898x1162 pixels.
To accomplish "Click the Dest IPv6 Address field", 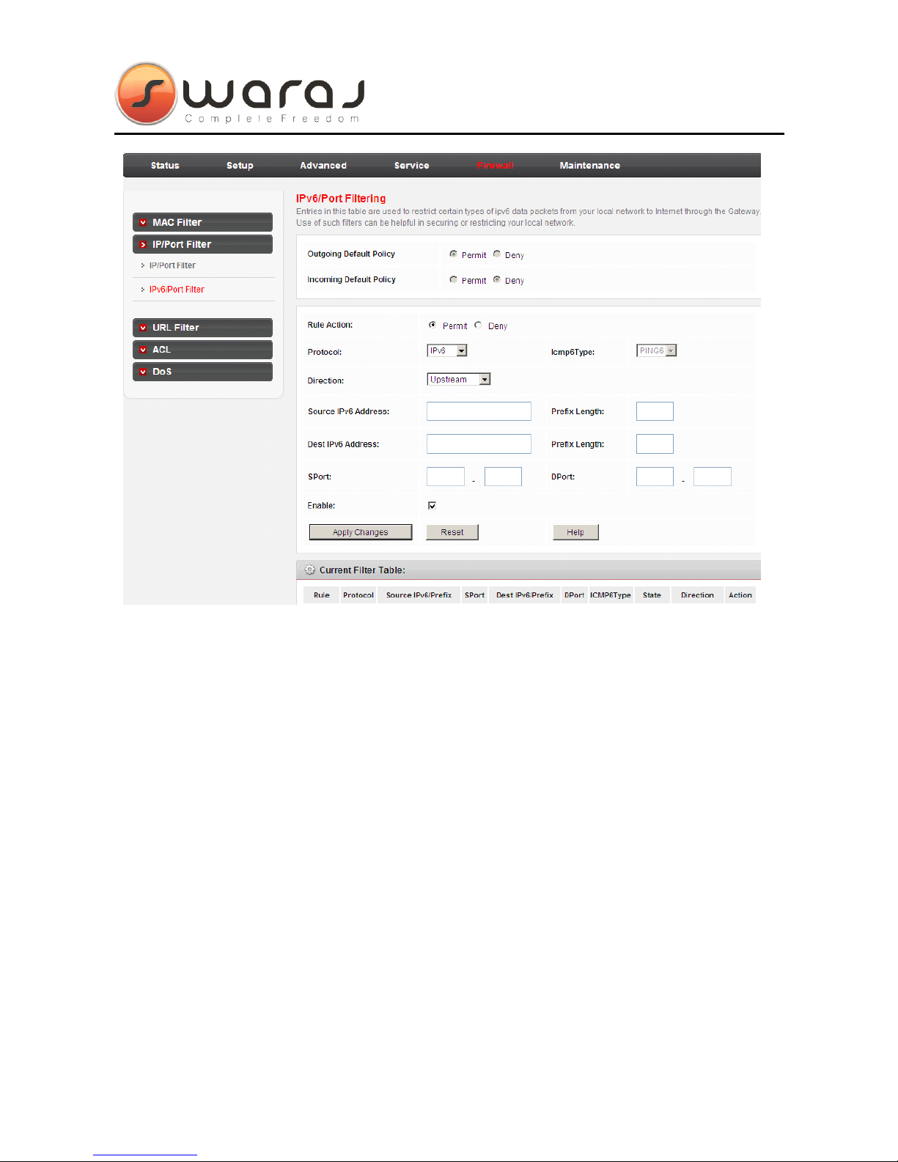I will pos(479,444).
